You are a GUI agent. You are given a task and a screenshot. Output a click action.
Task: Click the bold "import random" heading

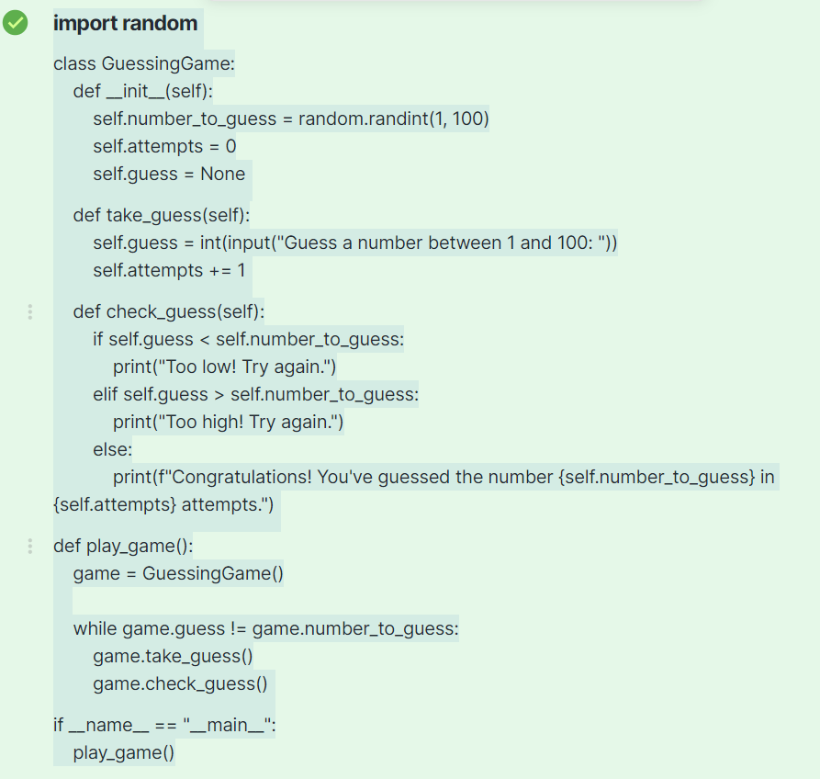[125, 24]
